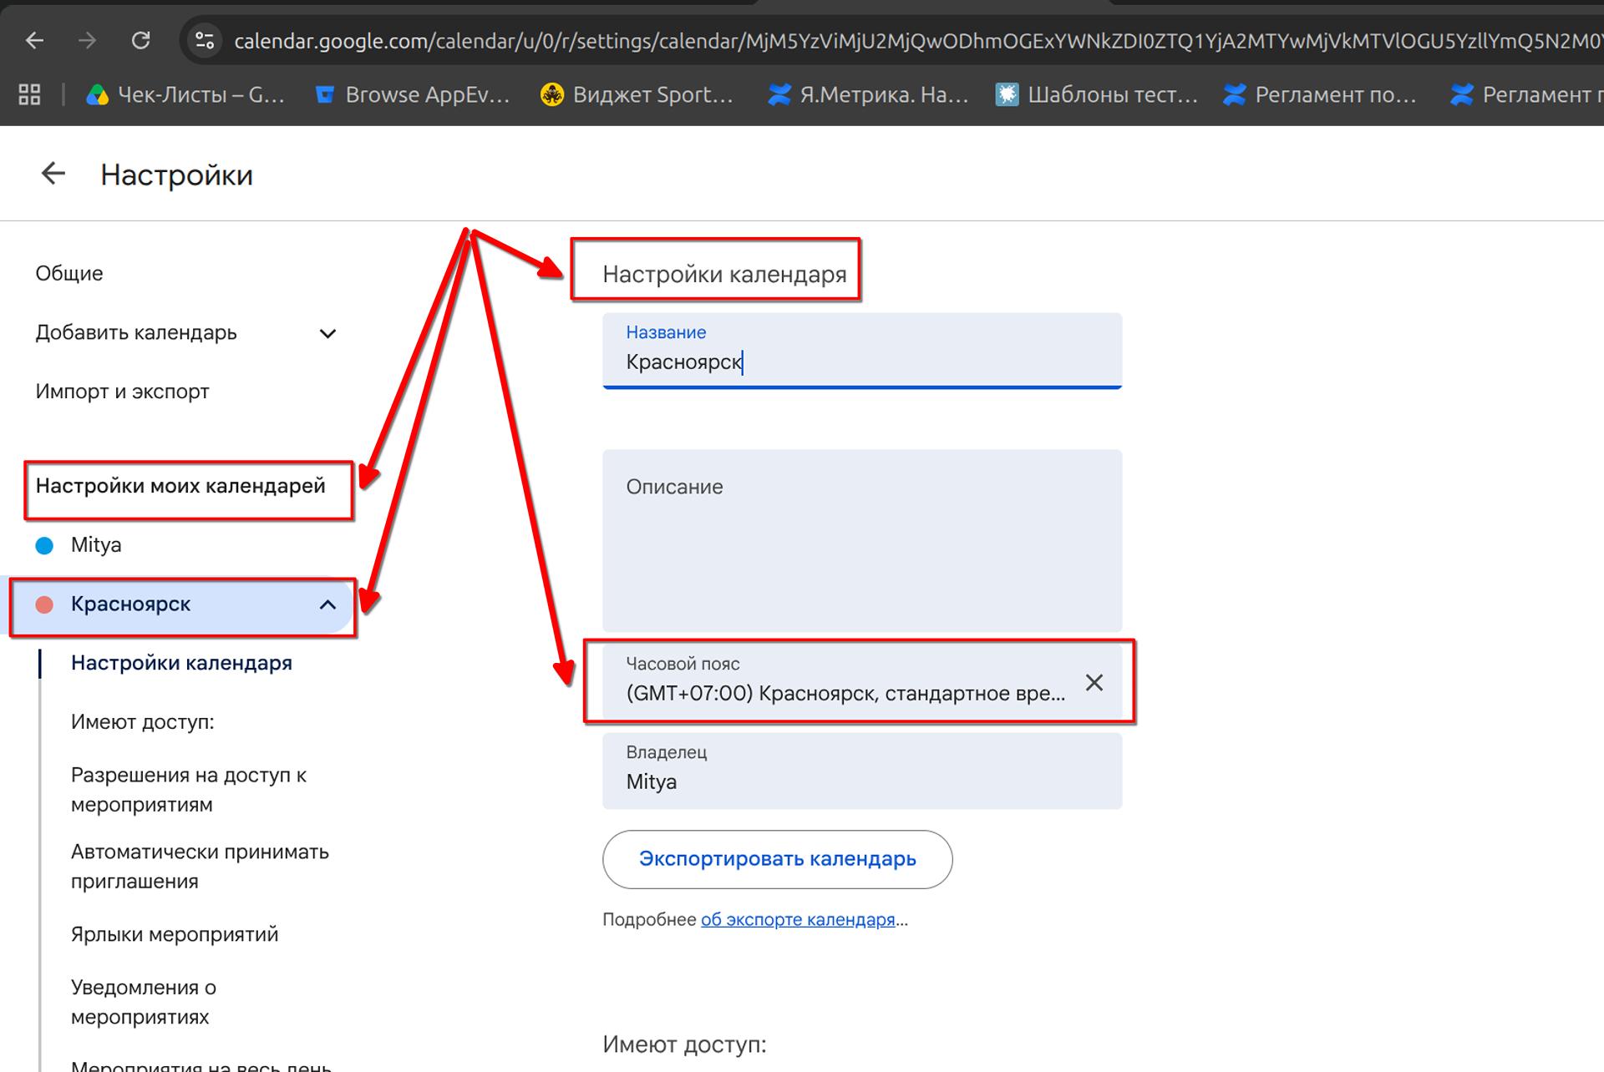Clear the time zone with the X icon
The width and height of the screenshot is (1604, 1072).
pos(1094,682)
